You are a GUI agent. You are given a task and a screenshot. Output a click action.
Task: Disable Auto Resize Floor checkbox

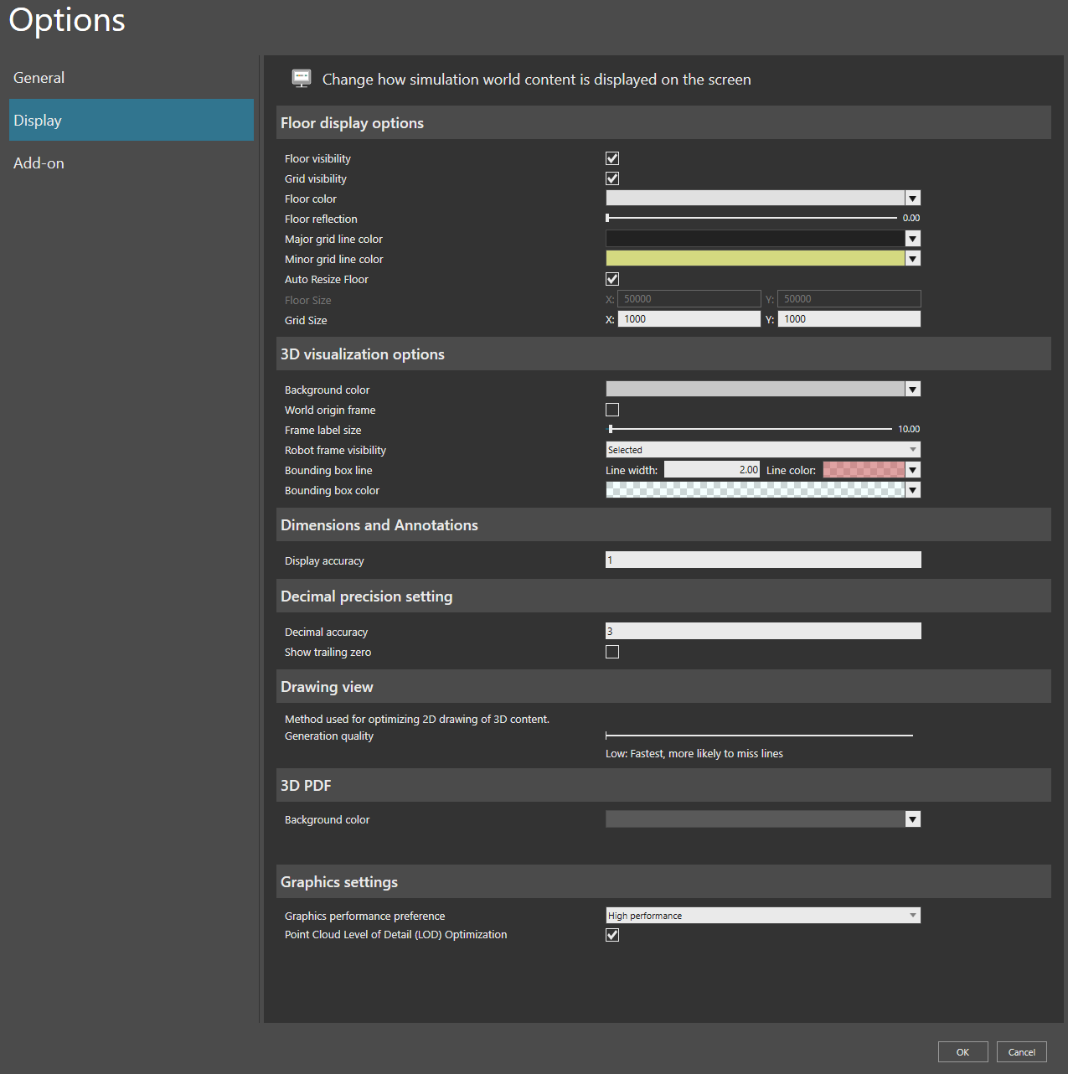click(612, 279)
